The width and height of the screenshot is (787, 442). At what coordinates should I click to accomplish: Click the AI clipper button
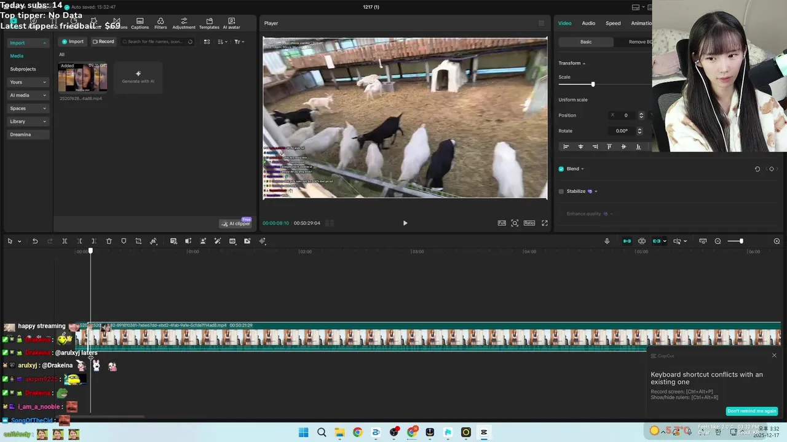[236, 223]
